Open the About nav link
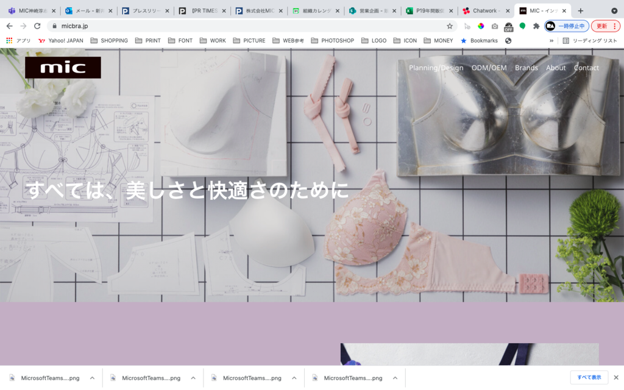 [556, 68]
